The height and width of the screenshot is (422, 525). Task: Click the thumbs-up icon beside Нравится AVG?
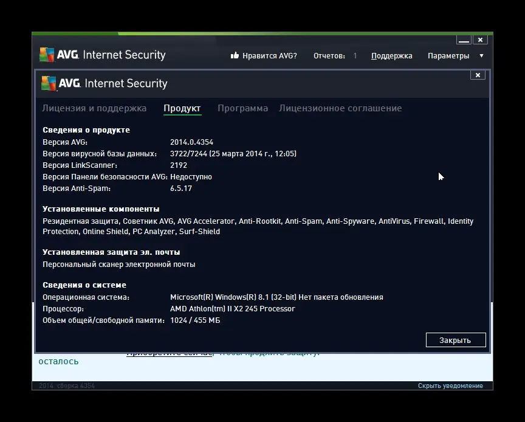(x=235, y=55)
